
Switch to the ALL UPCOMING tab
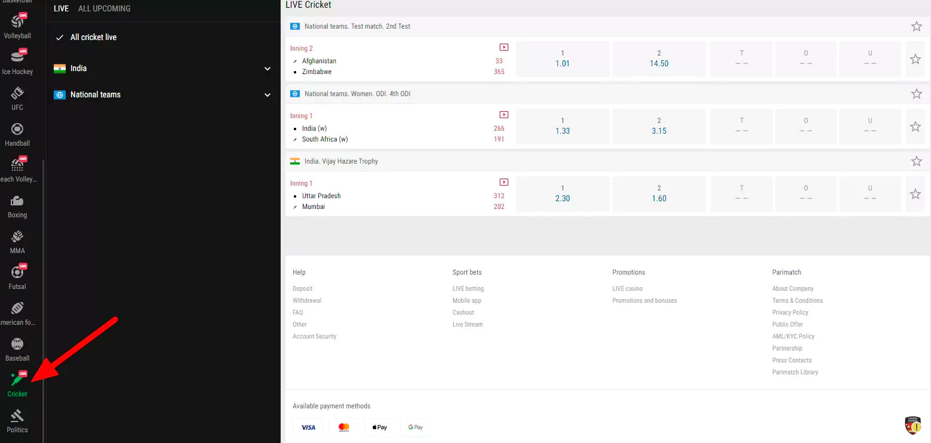point(105,8)
